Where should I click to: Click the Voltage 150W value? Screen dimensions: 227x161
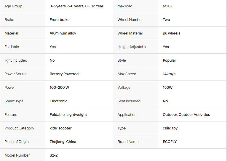[x=167, y=87]
